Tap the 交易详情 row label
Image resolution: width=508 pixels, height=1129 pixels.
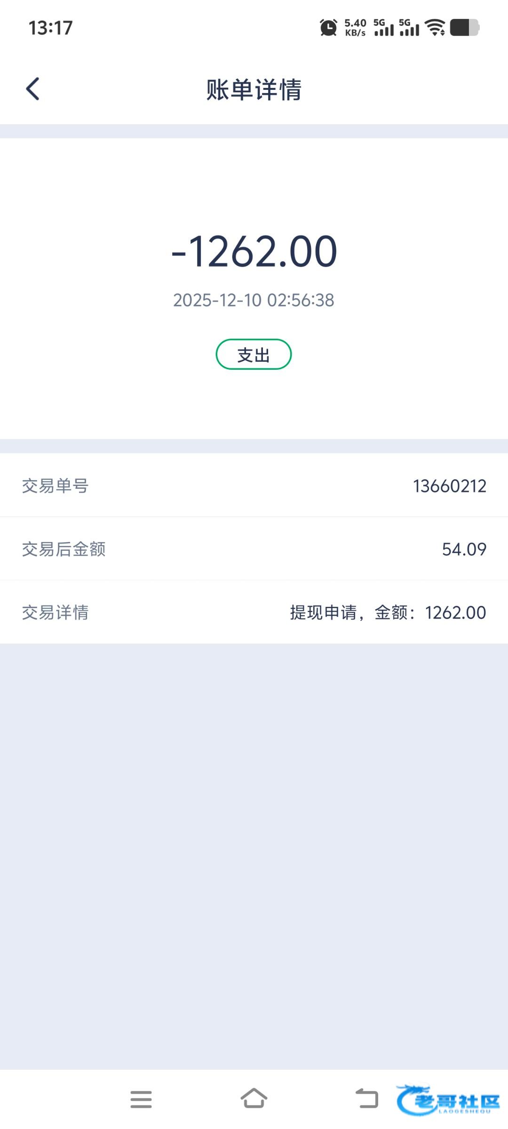55,612
